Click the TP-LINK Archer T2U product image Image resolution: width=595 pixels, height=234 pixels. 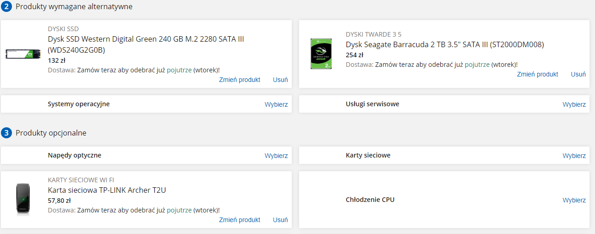click(x=23, y=200)
